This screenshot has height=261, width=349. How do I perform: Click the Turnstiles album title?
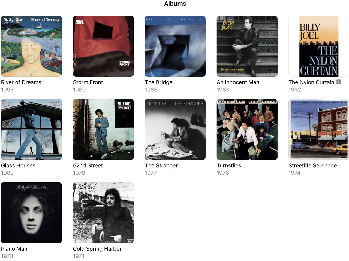pyautogui.click(x=229, y=165)
